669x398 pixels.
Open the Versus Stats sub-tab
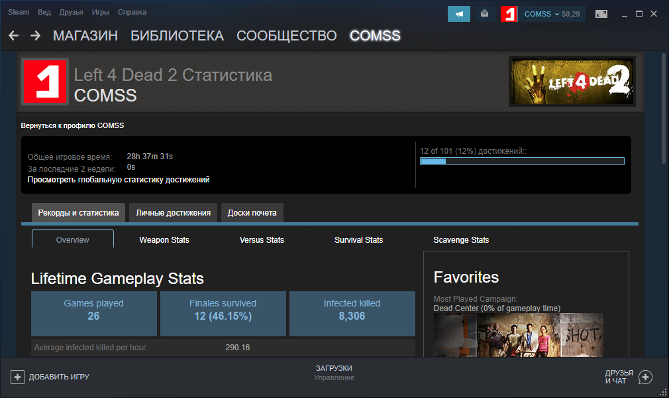pos(262,240)
